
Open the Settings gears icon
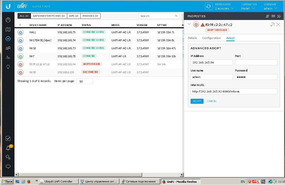point(8,157)
